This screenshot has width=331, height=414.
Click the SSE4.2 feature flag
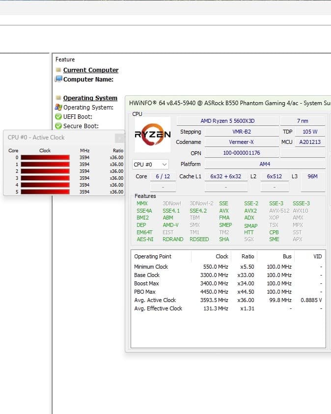(x=198, y=211)
